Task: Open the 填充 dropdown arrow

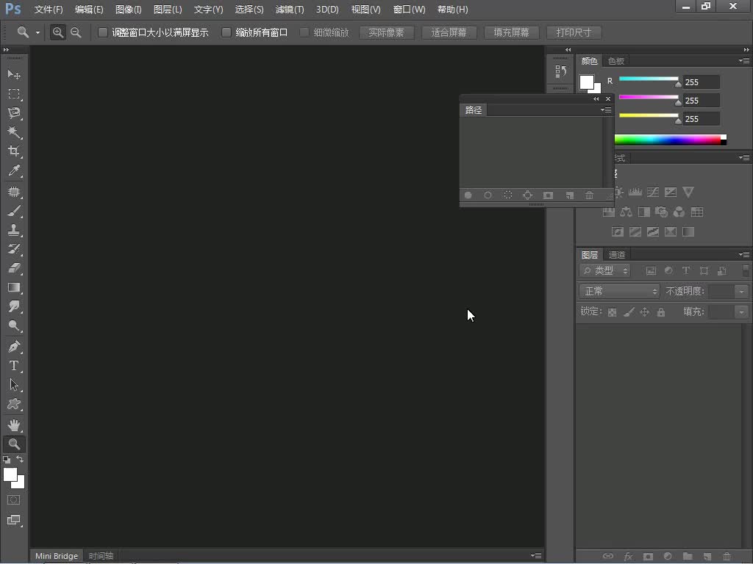Action: tap(741, 312)
